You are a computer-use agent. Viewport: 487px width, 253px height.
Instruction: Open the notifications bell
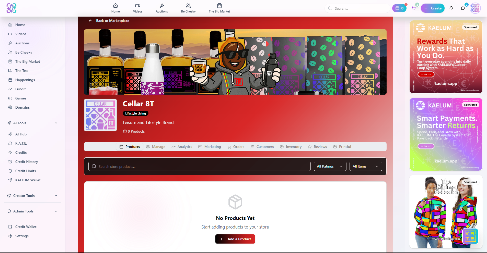[451, 8]
